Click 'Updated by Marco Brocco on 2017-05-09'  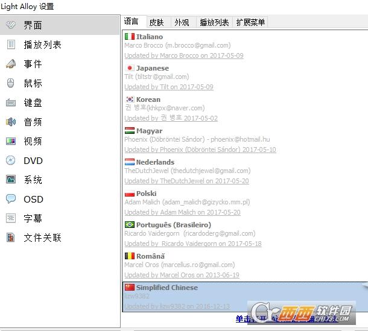pyautogui.click(x=184, y=55)
